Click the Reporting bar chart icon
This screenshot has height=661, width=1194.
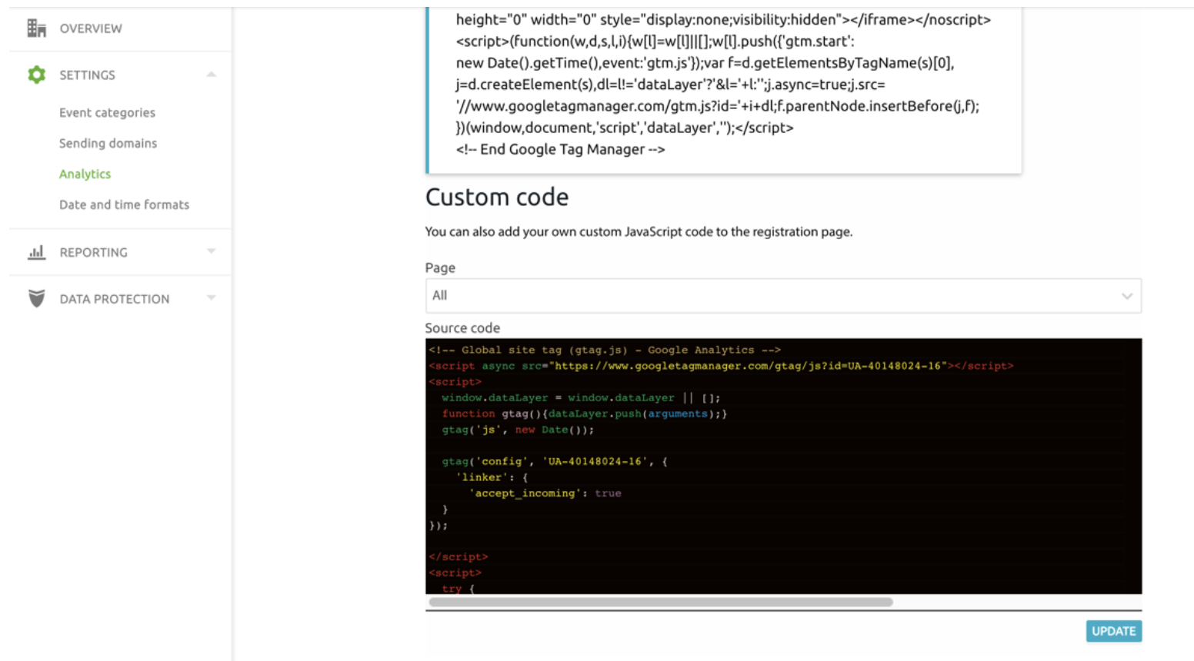pyautogui.click(x=36, y=252)
